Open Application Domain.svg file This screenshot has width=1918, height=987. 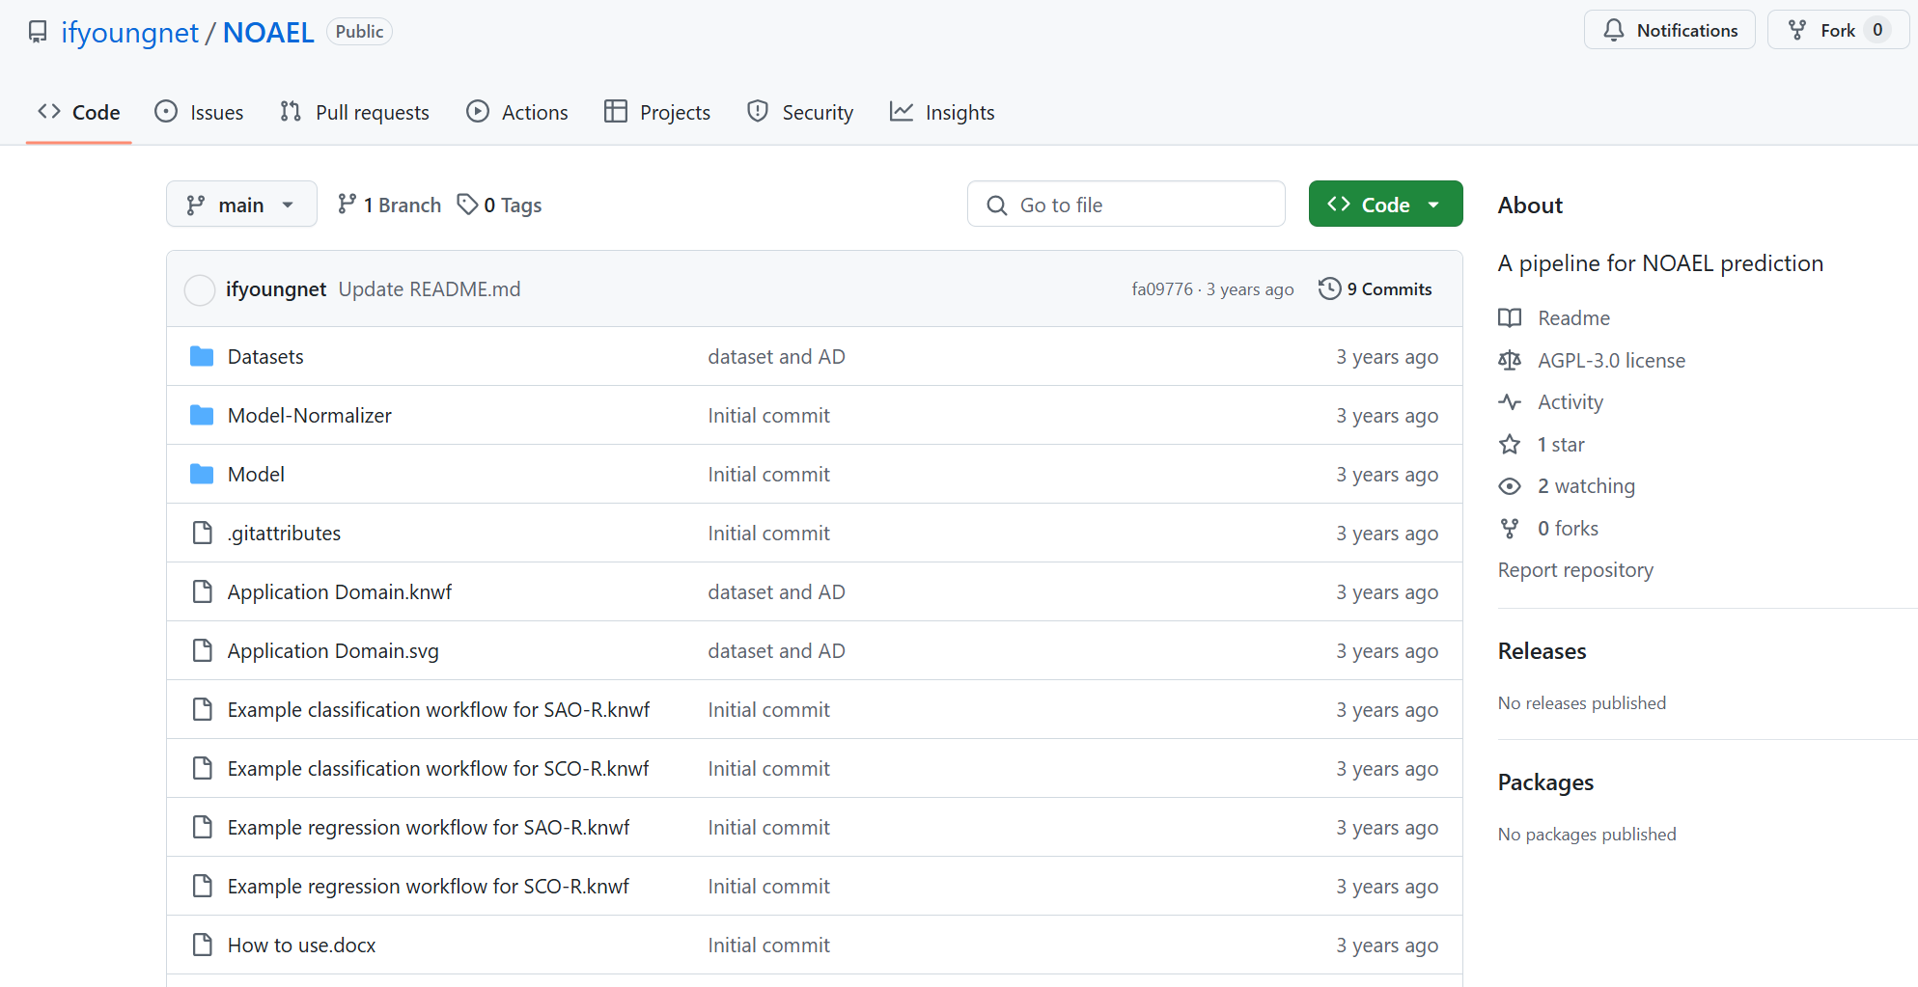pyautogui.click(x=333, y=651)
